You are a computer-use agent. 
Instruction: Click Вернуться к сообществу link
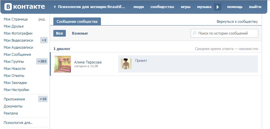pyautogui.click(x=237, y=22)
